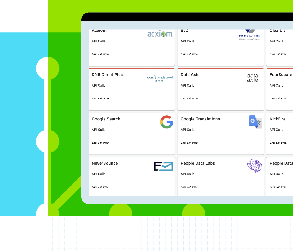Click the Bureau van Dijk logo
293x251 pixels.
[x=249, y=35]
